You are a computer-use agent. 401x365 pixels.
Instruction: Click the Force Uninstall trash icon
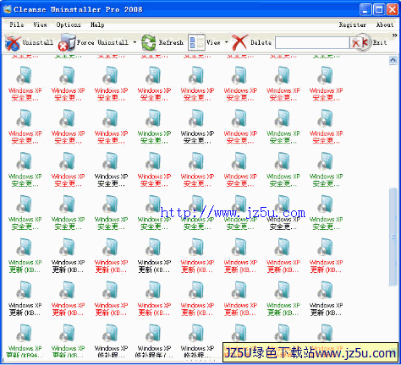point(67,42)
